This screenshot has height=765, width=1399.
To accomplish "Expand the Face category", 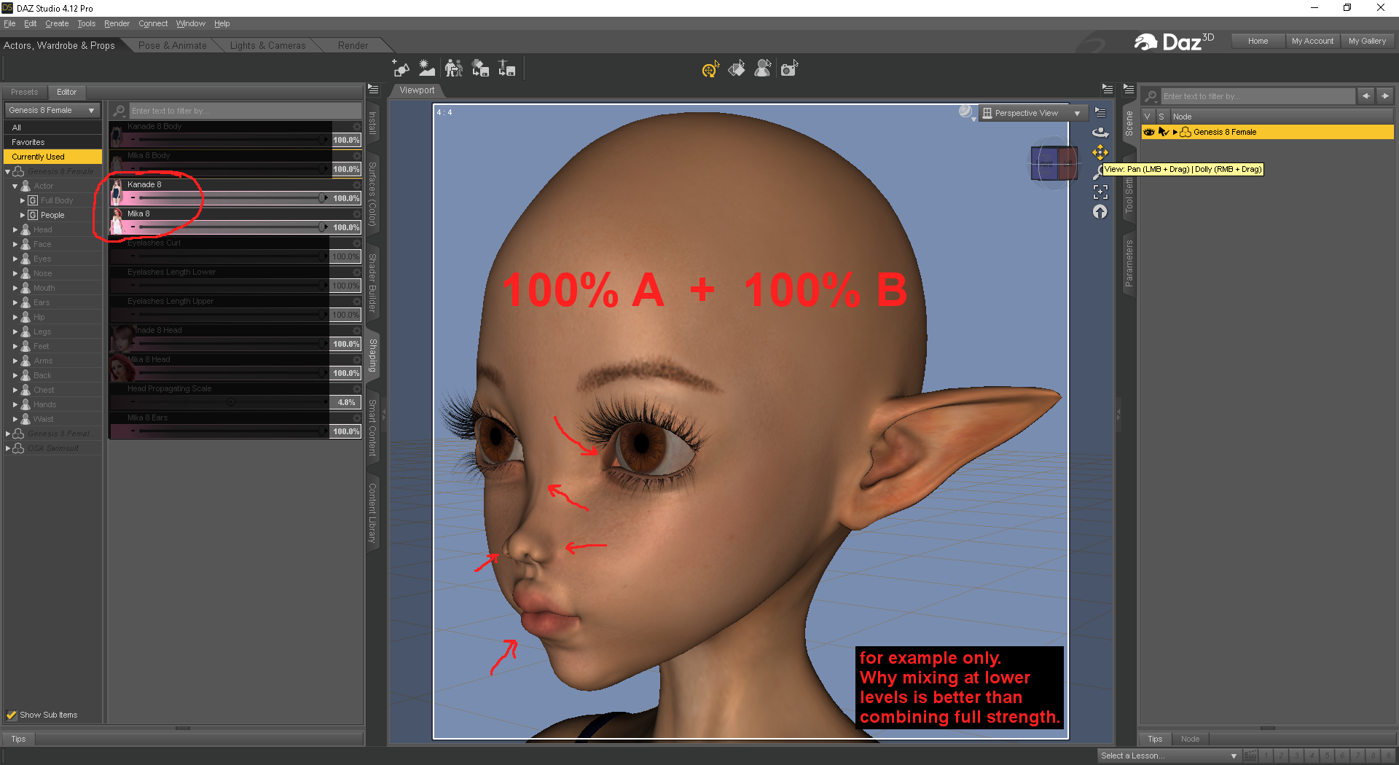I will 15,244.
